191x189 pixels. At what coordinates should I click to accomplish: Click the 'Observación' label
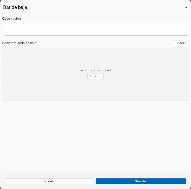[x=11, y=19]
